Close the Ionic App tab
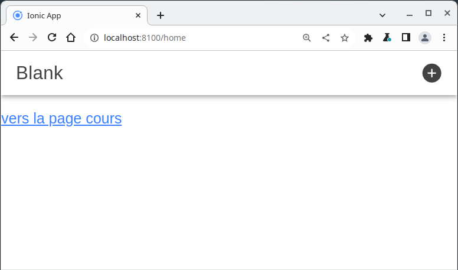The width and height of the screenshot is (458, 270). point(138,15)
